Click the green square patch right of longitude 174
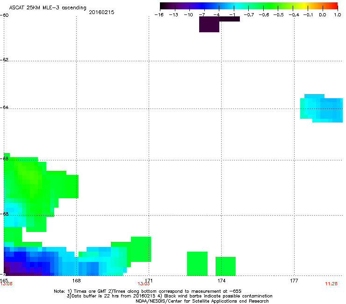The width and height of the screenshot is (346, 304). pyautogui.click(x=225, y=266)
